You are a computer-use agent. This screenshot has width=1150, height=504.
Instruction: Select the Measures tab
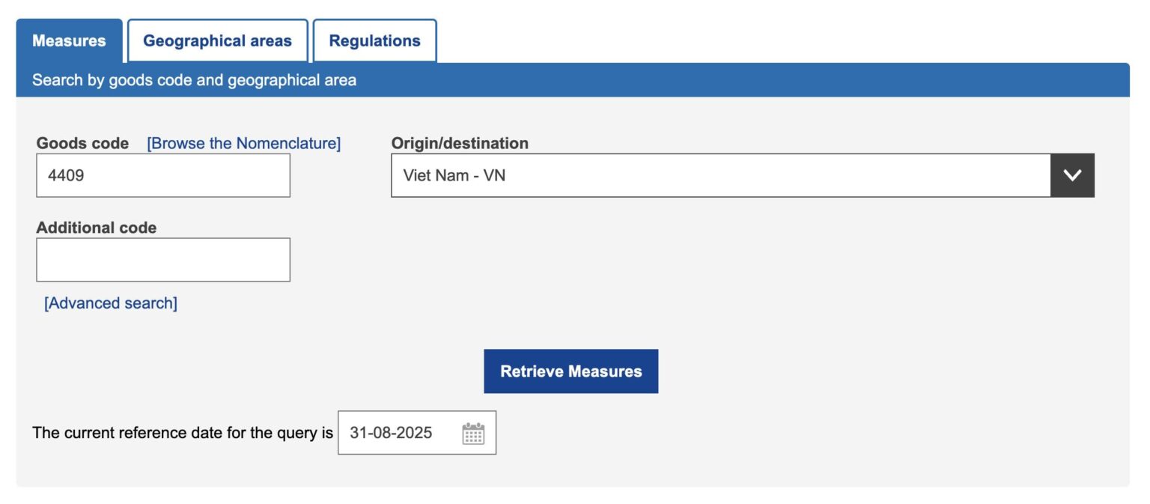pos(68,41)
